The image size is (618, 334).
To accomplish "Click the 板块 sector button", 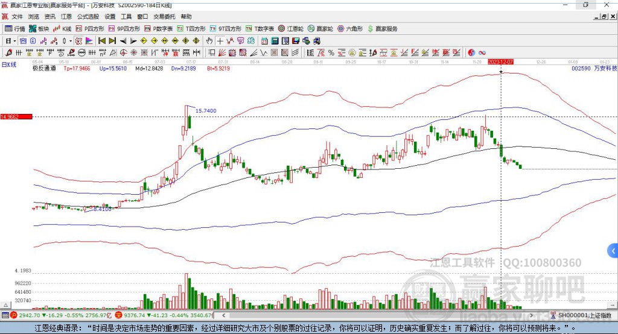I will tap(39, 29).
